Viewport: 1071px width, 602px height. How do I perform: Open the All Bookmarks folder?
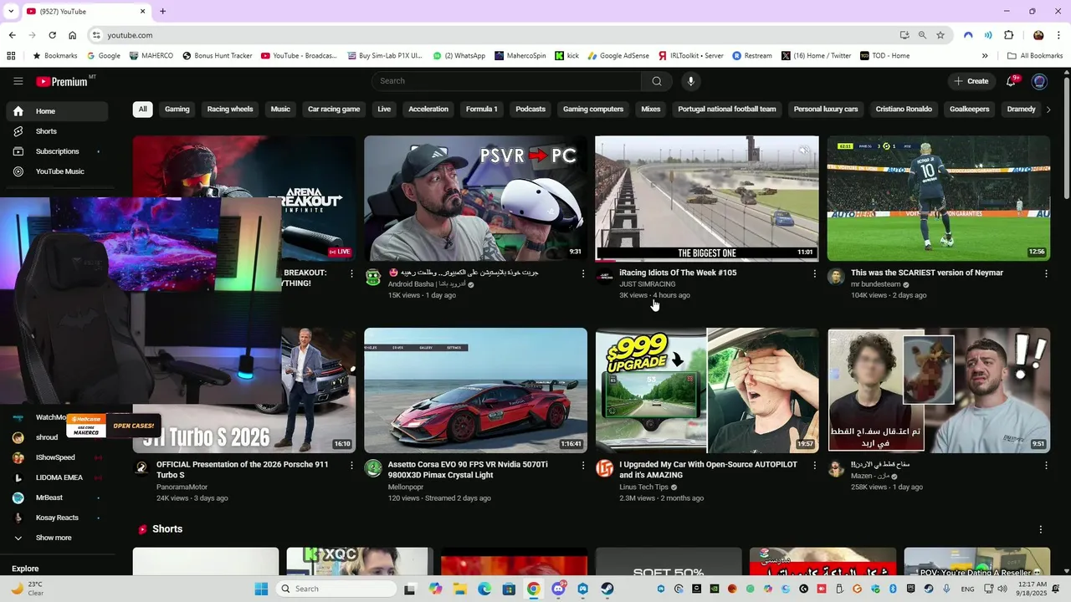1035,56
